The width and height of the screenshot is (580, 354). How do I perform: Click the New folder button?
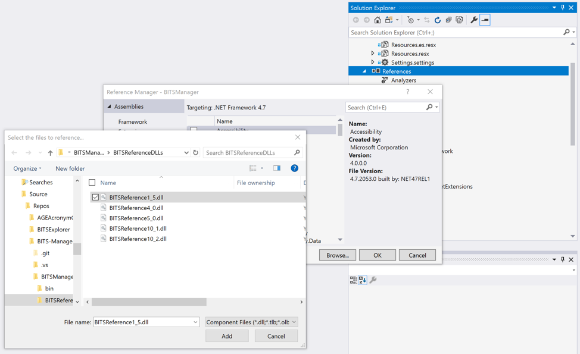coord(70,168)
